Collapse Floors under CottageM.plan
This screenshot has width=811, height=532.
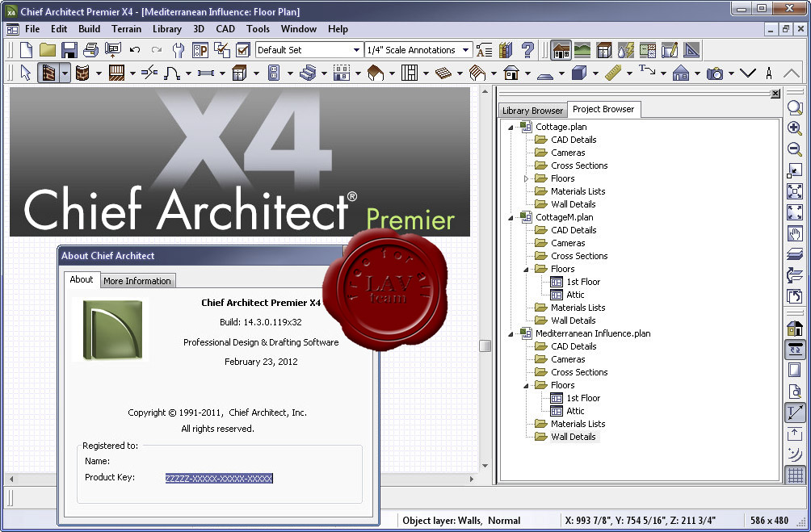[x=526, y=270]
